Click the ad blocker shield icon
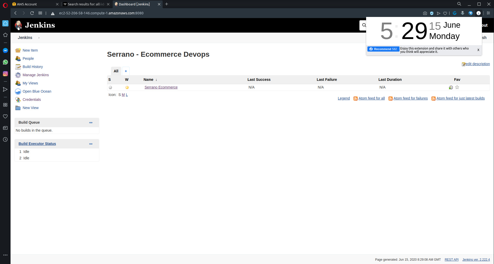The width and height of the screenshot is (494, 264). [x=432, y=13]
